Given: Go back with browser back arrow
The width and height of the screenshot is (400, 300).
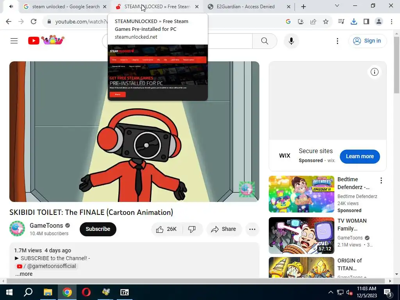Looking at the screenshot, I should [9, 22].
